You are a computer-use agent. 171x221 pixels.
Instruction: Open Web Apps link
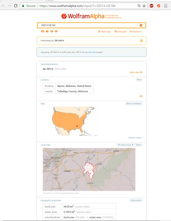(x=105, y=31)
